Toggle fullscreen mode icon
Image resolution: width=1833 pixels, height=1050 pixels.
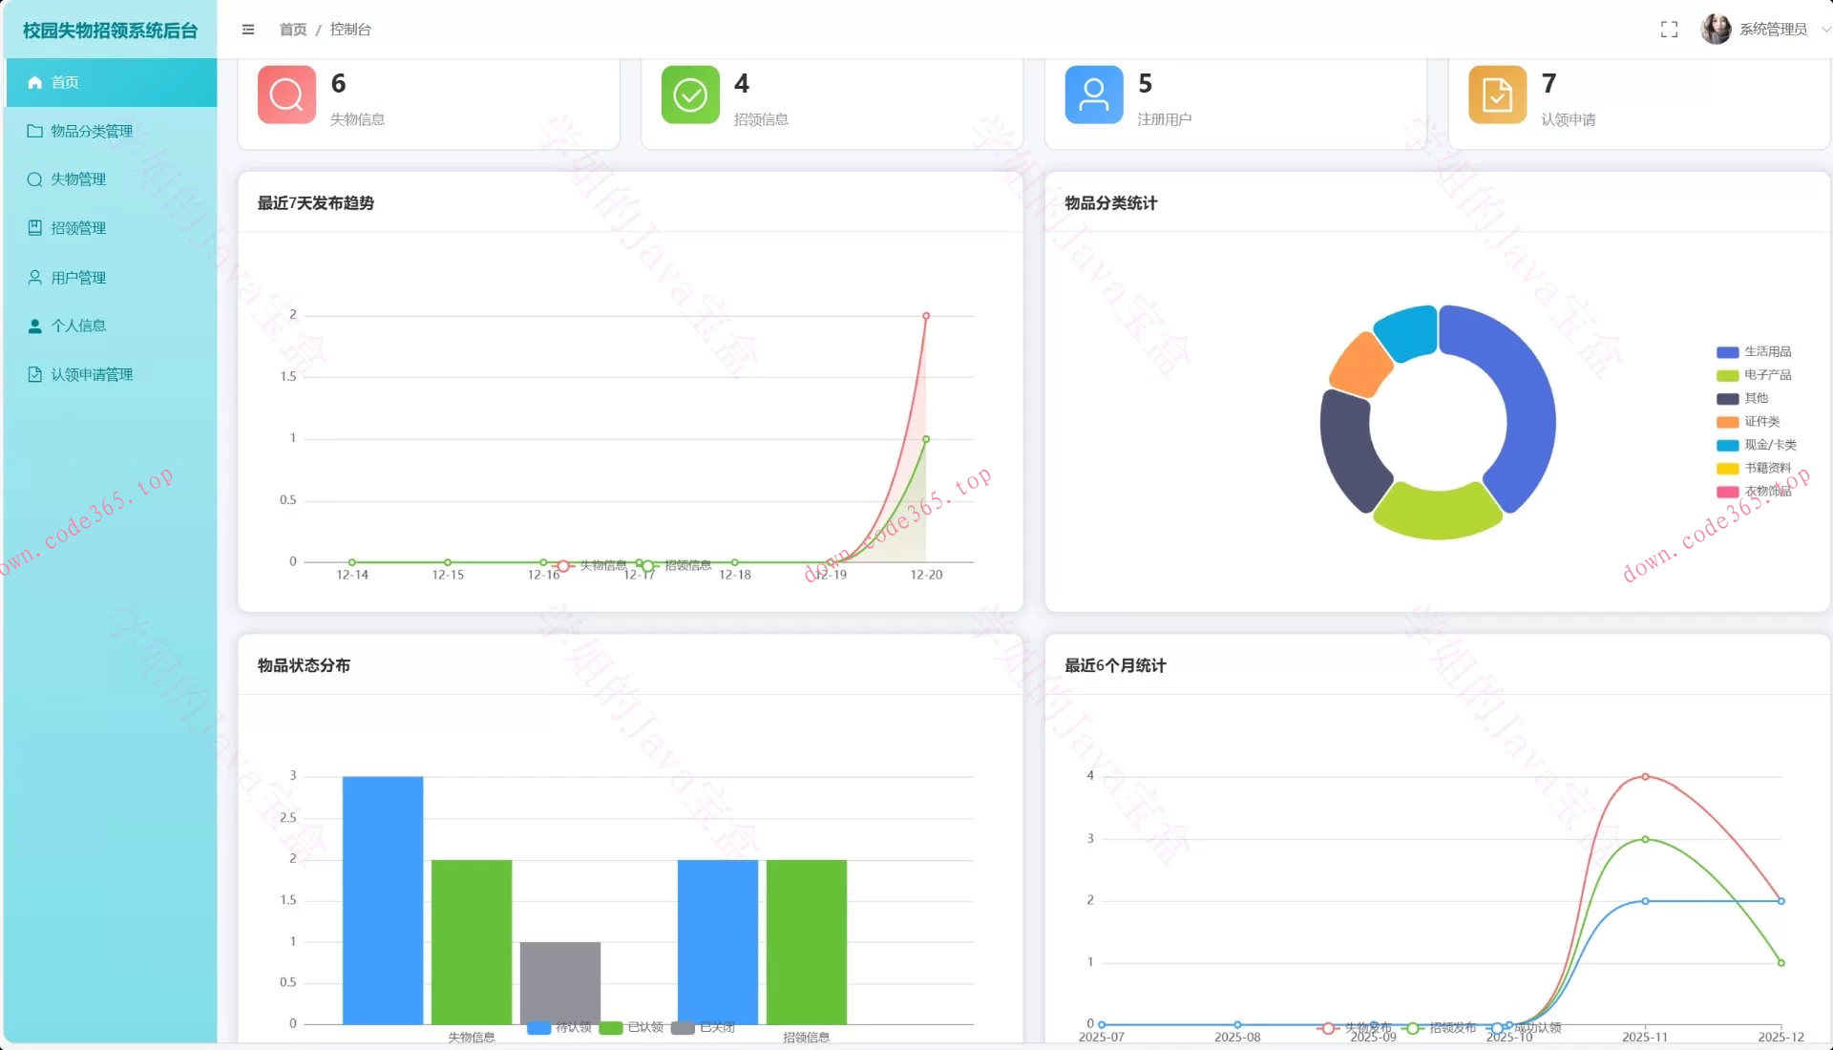(1669, 30)
